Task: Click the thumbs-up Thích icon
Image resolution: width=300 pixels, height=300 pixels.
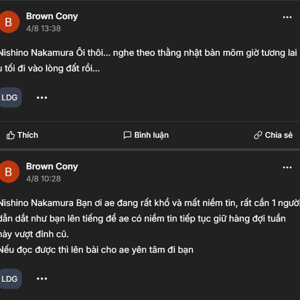Action: pyautogui.click(x=10, y=135)
